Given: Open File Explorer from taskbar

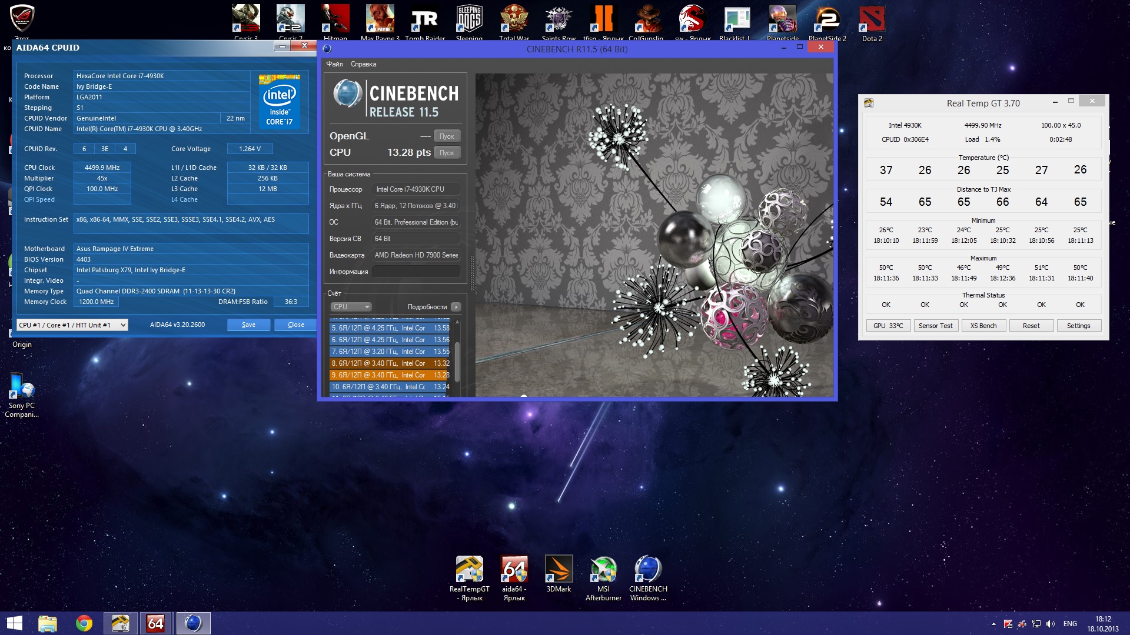Looking at the screenshot, I should [x=48, y=623].
